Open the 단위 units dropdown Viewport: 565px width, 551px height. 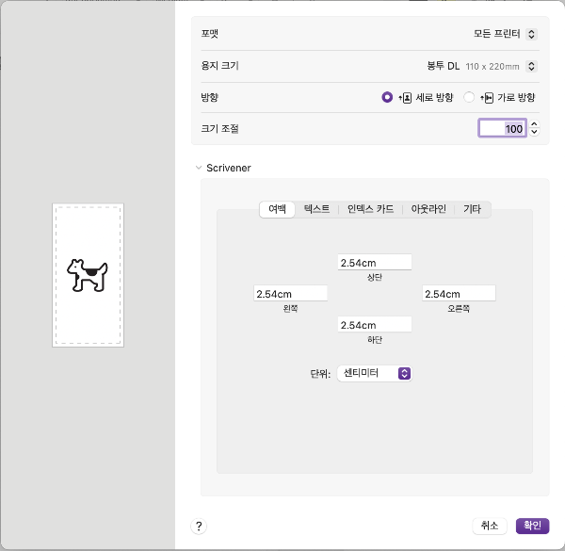pyautogui.click(x=375, y=373)
